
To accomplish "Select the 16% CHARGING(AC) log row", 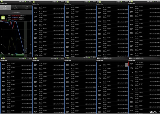I will 144,64.
